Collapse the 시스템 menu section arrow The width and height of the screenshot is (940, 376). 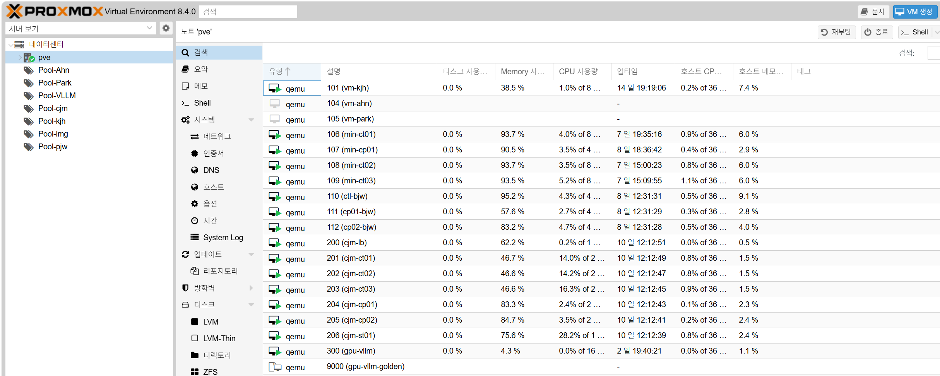pyautogui.click(x=251, y=120)
